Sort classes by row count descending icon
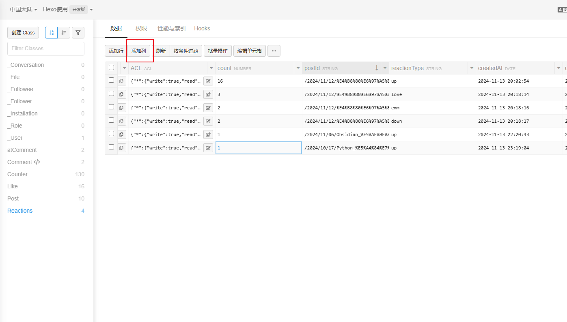Image resolution: width=567 pixels, height=322 pixels. tap(64, 33)
